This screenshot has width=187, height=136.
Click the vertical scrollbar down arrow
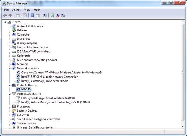click(183, 127)
